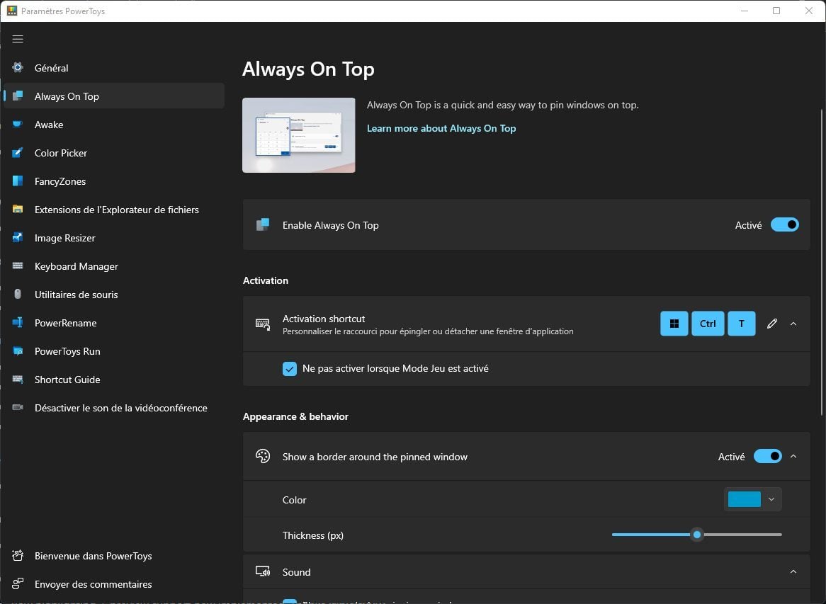Click the Always On Top sidebar icon
Viewport: 826px width, 604px height.
click(x=18, y=96)
